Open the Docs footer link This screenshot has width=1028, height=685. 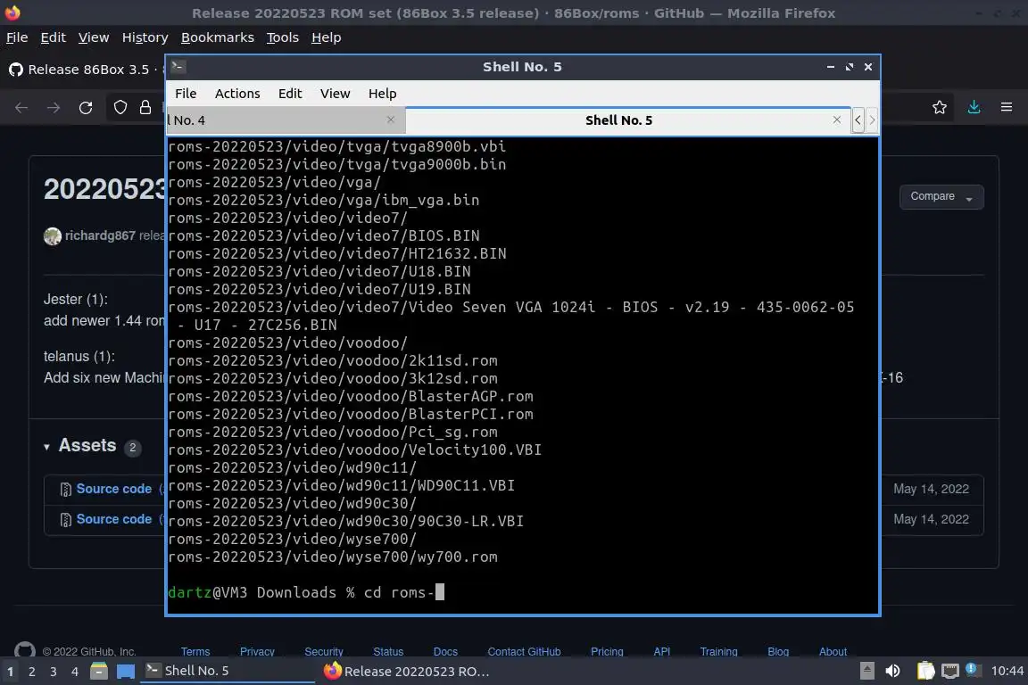(445, 652)
